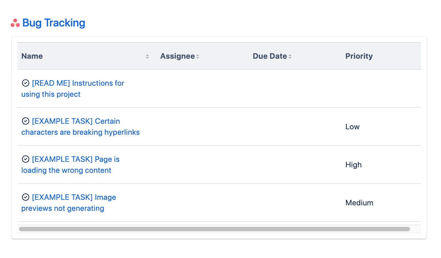The image size is (441, 258).
Task: Select the Name column header label
Action: (x=32, y=56)
